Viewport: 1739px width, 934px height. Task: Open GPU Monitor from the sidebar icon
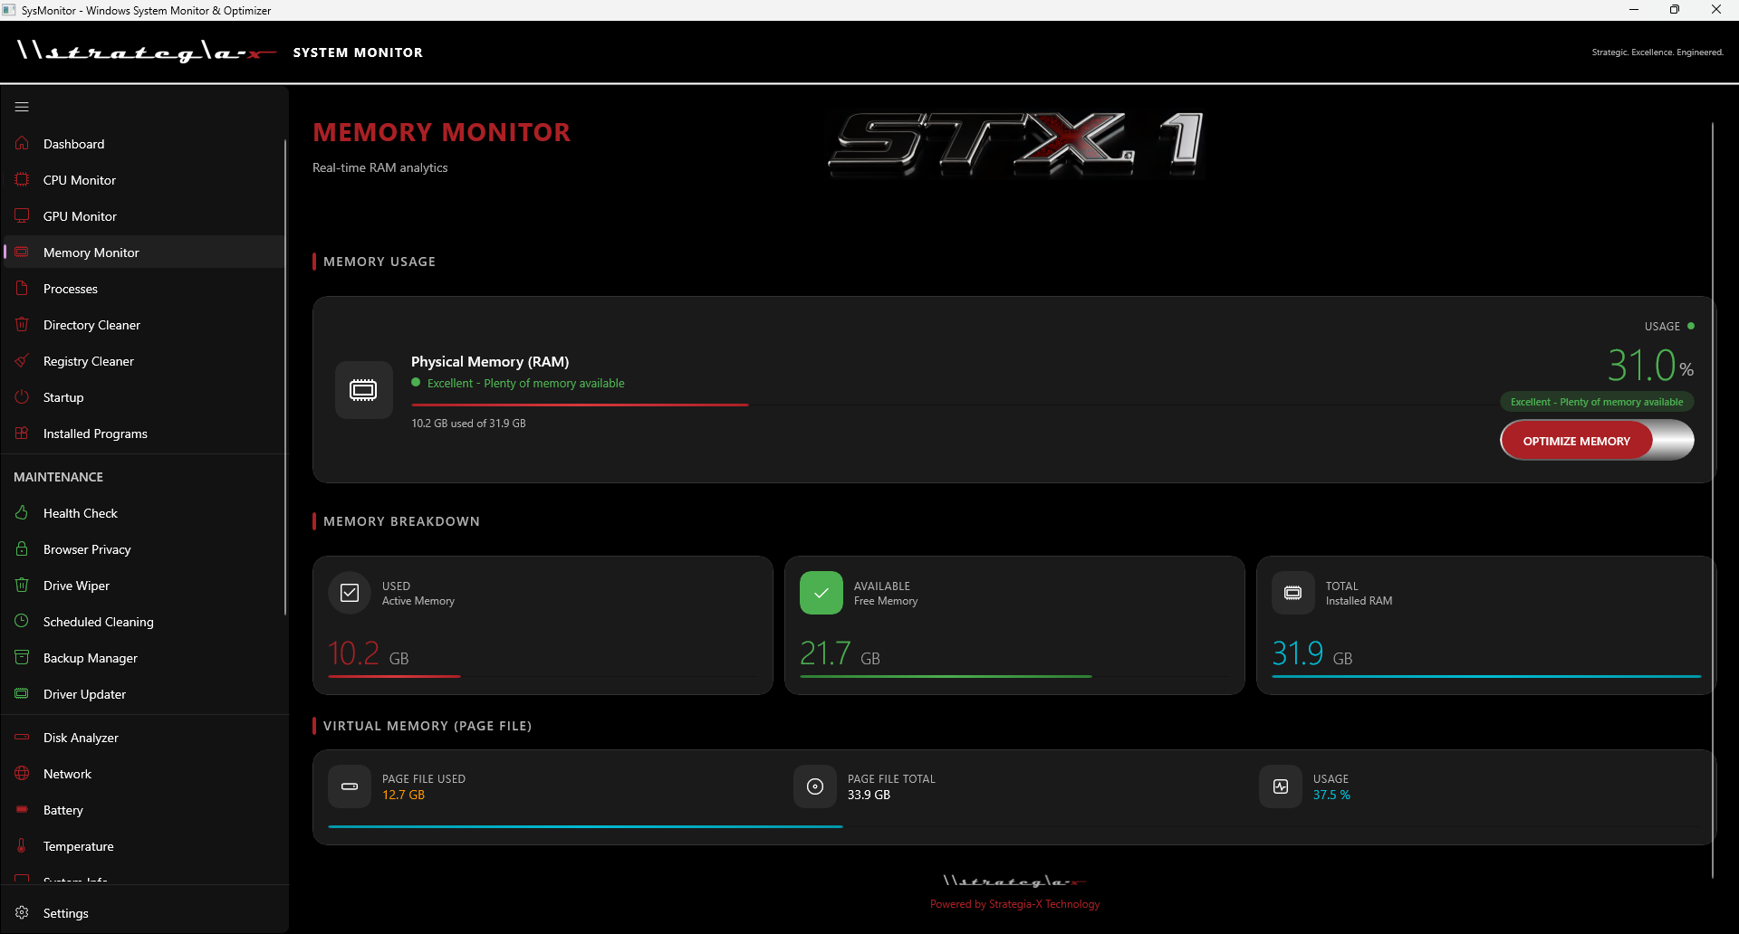(21, 215)
